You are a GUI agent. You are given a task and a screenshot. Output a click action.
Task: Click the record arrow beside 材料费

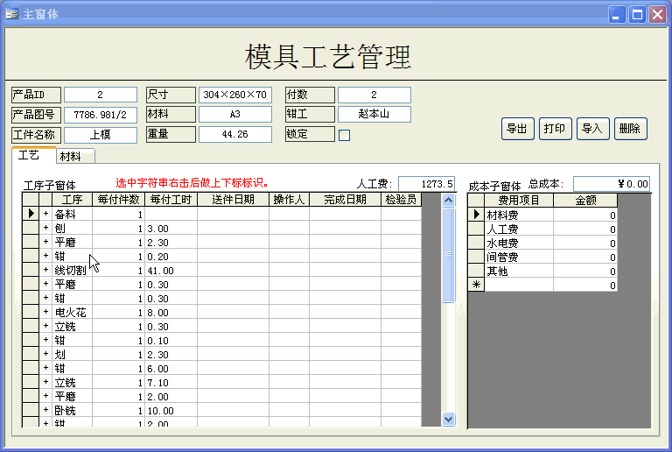point(477,215)
